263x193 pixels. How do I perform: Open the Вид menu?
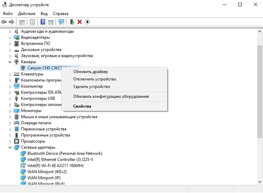coord(44,14)
